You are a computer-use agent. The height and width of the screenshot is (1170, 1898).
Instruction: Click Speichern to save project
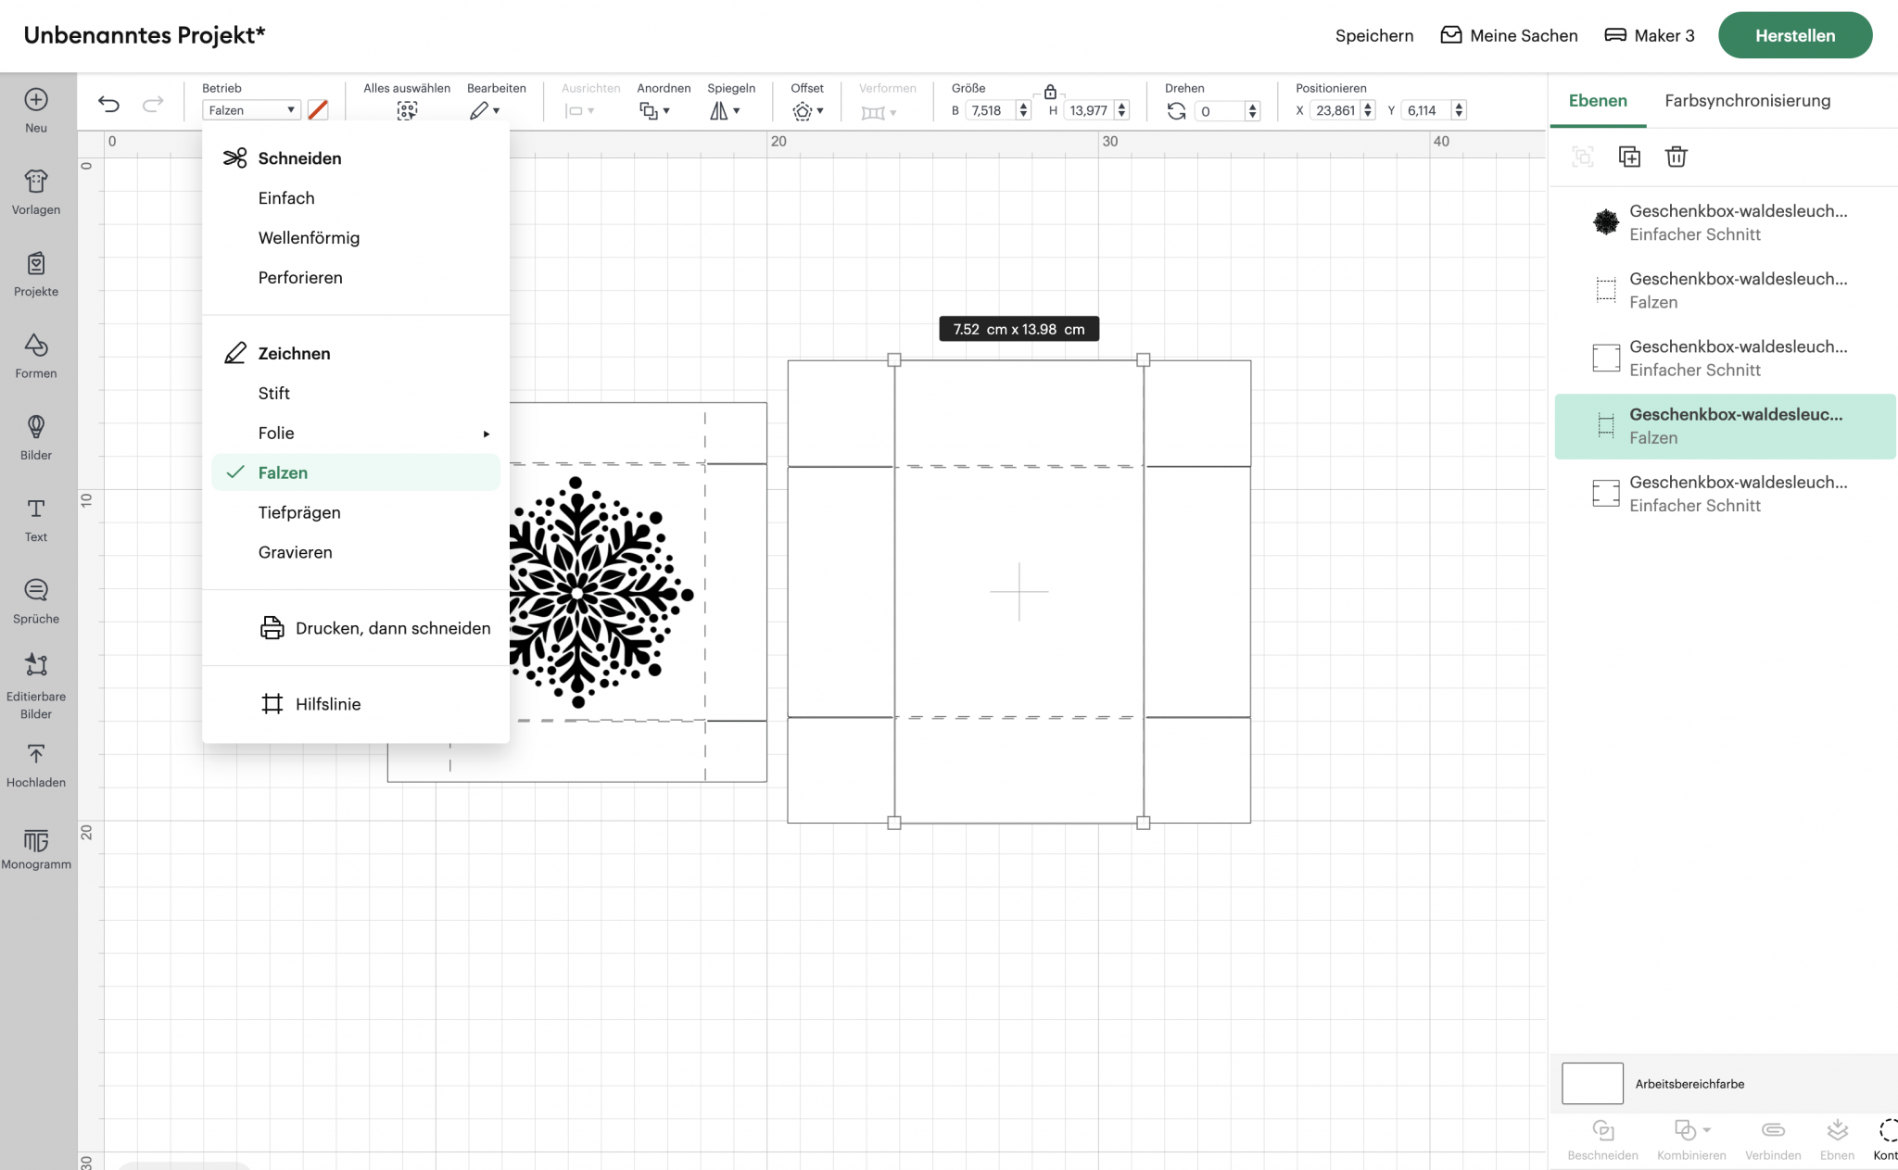point(1373,36)
